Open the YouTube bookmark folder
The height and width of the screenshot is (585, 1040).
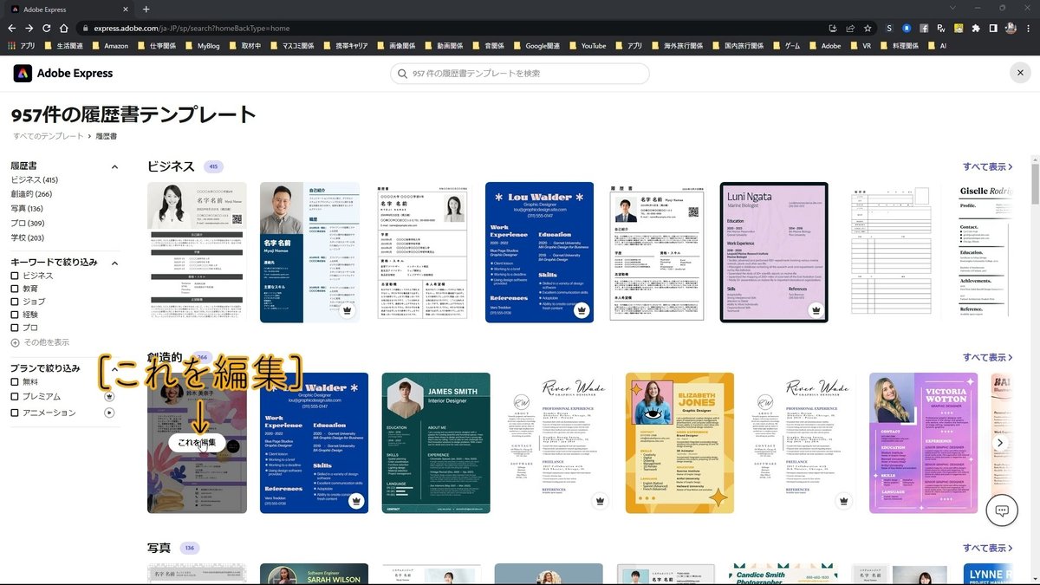pos(587,46)
